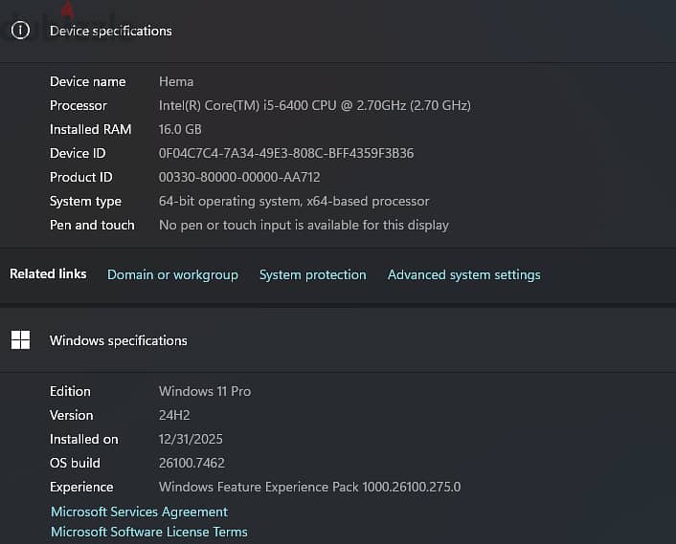This screenshot has width=676, height=544.
Task: Select the 16.0 GB installed RAM value
Action: (x=180, y=129)
